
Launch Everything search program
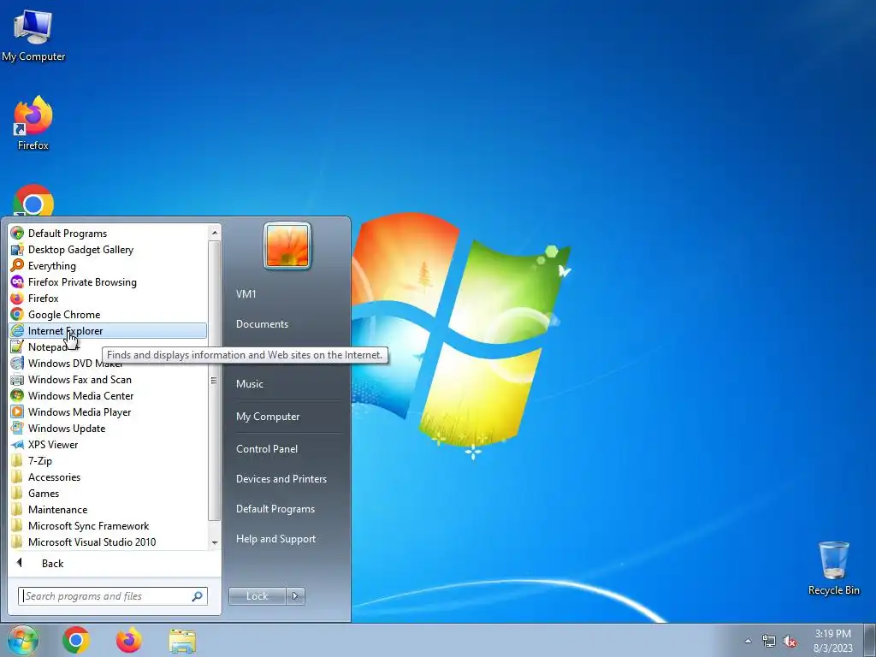pos(108,266)
